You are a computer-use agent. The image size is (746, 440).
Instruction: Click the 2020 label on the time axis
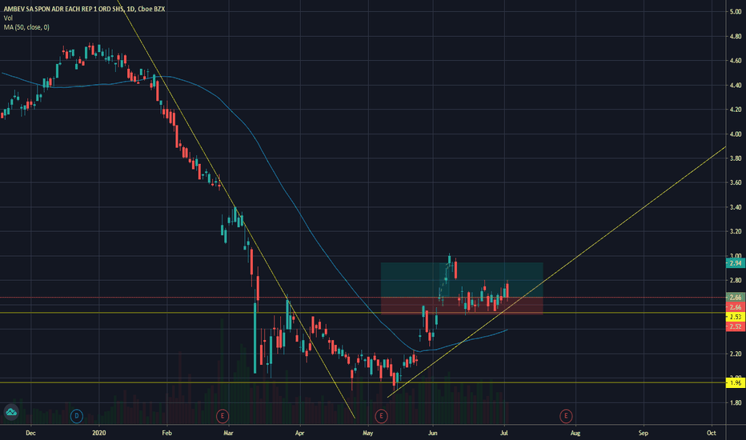(x=99, y=433)
